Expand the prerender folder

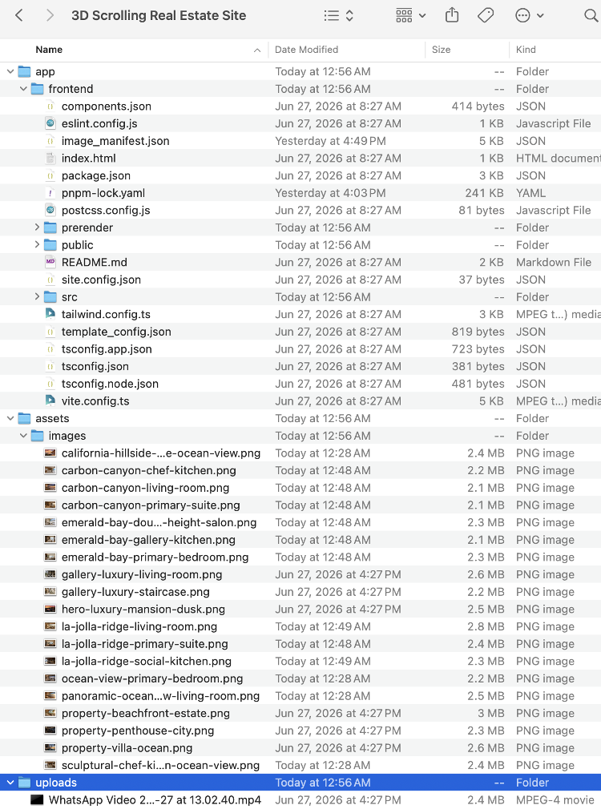(x=37, y=227)
